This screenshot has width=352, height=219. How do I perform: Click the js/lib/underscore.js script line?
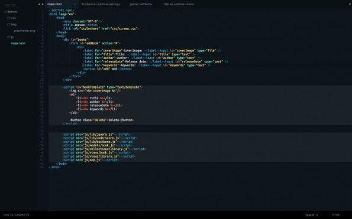pyautogui.click(x=100, y=138)
